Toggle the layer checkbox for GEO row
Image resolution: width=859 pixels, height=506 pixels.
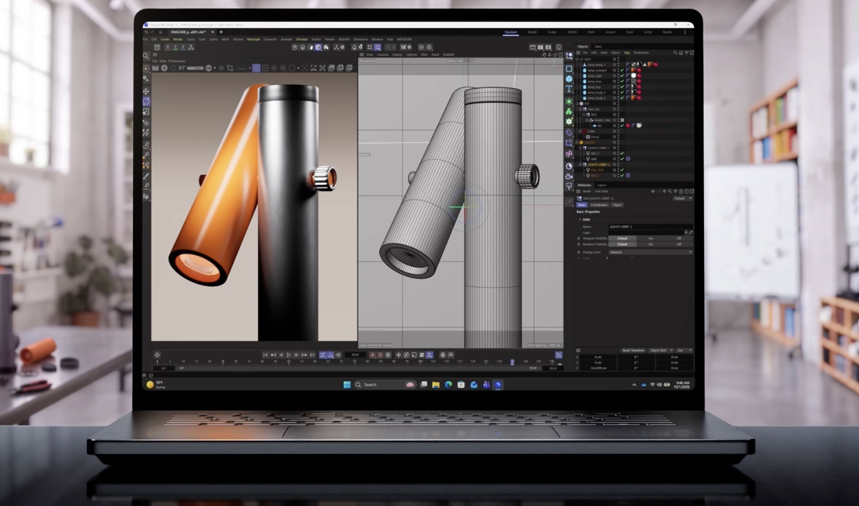[614, 59]
